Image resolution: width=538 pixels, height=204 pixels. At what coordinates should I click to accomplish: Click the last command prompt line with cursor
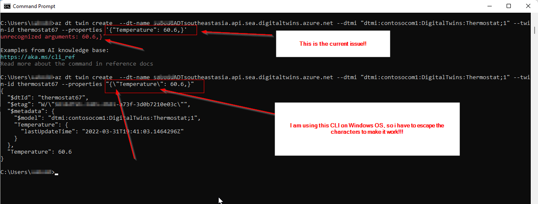pos(29,172)
